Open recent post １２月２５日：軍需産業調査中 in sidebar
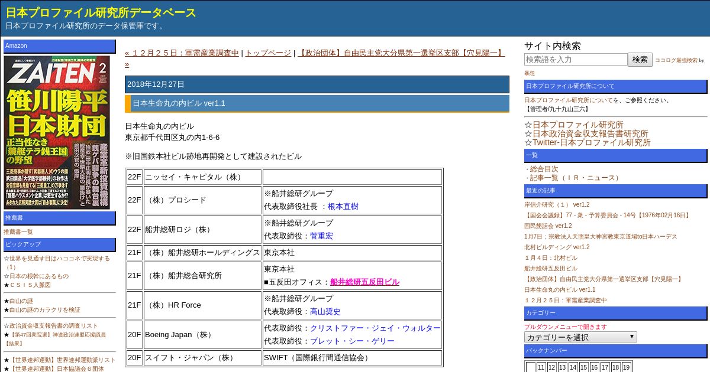 coord(566,300)
